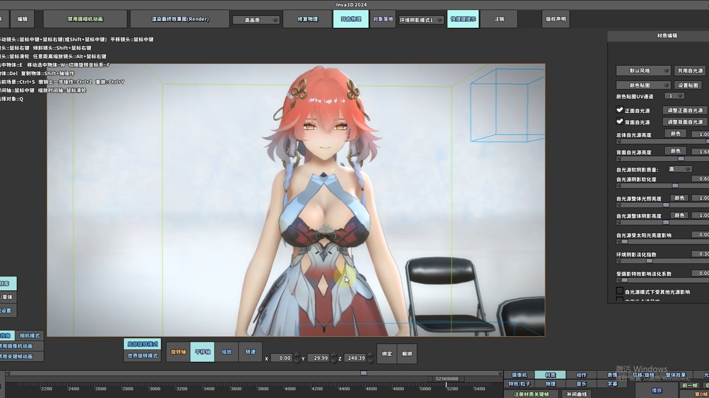Click the 环境阴影淡化指数 slider handle
Viewport: 709px width, 398px height.
tap(649, 261)
